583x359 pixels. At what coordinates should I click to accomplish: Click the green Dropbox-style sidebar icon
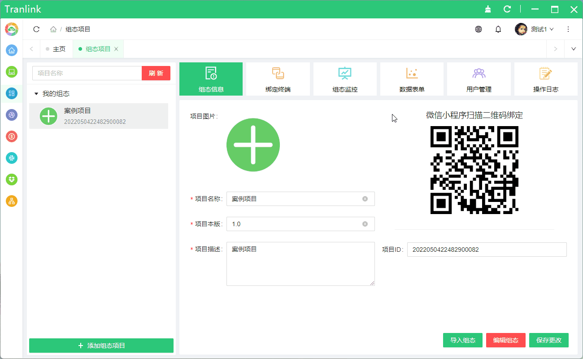(x=12, y=179)
